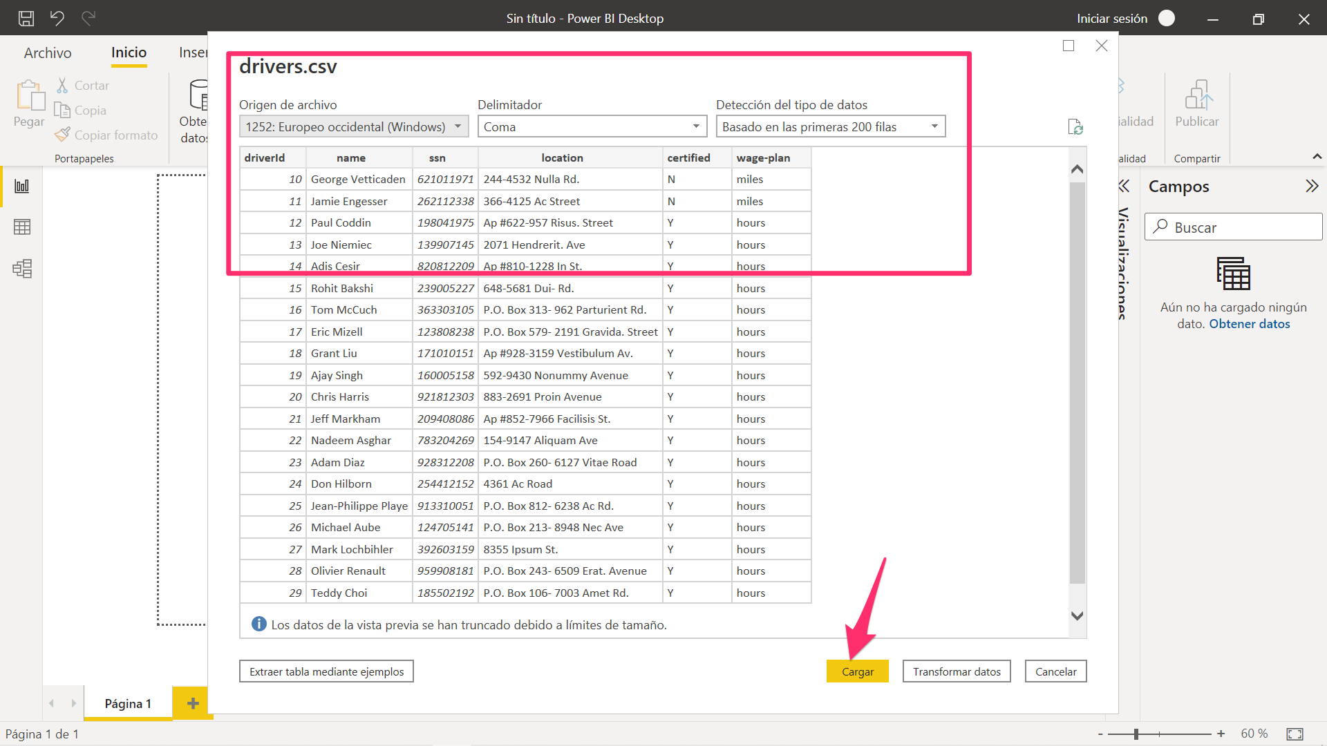Select Rohit Bakshi name cell
This screenshot has height=746, width=1327.
tap(359, 288)
